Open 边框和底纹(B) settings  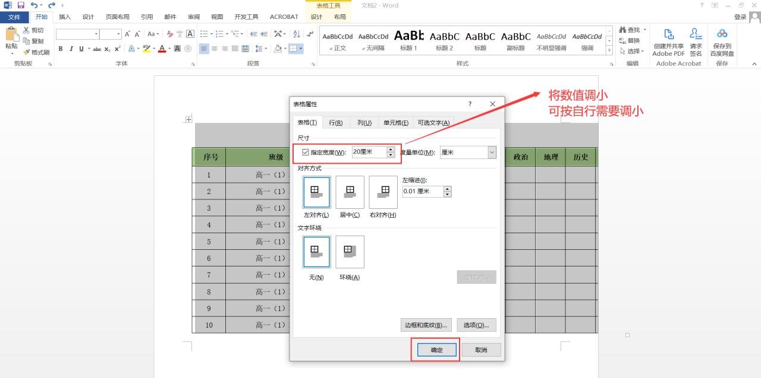[x=426, y=325]
